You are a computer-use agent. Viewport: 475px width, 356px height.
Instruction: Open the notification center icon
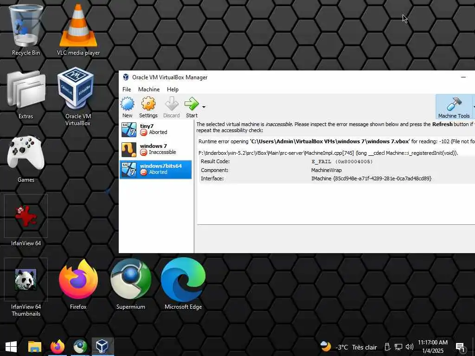(460, 347)
